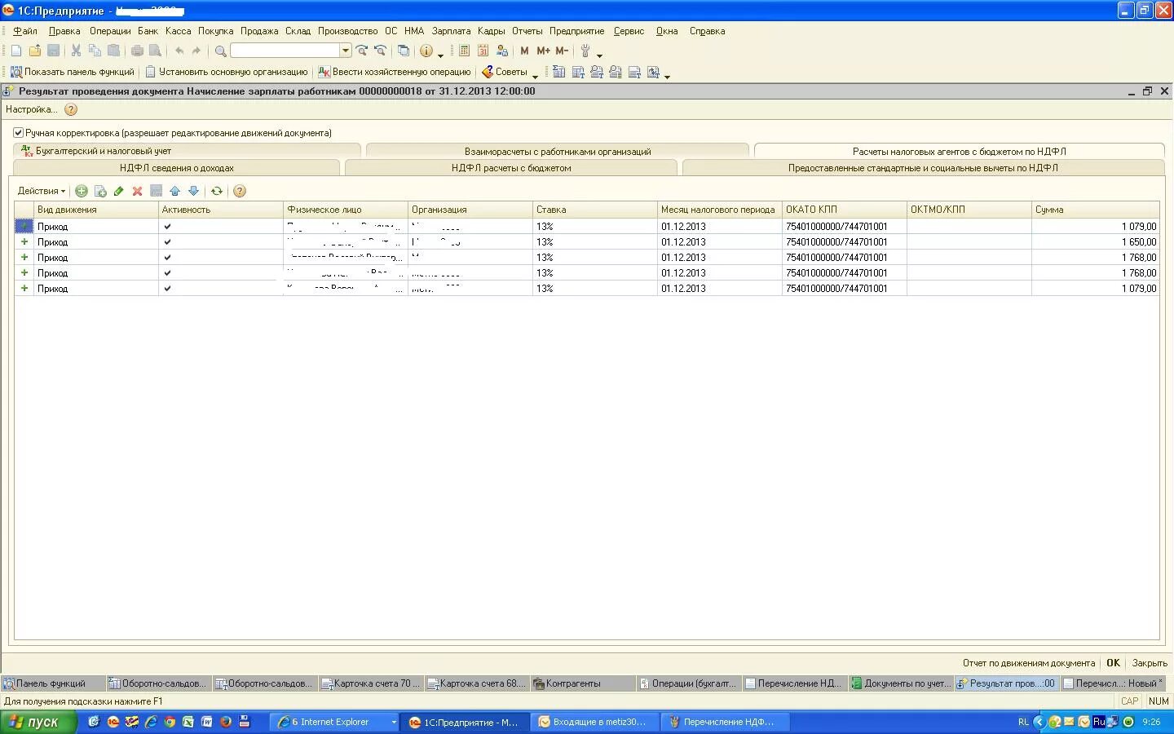Expand the dropdown arrow after the info icon
Image resolution: width=1174 pixels, height=734 pixels.
[x=440, y=55]
